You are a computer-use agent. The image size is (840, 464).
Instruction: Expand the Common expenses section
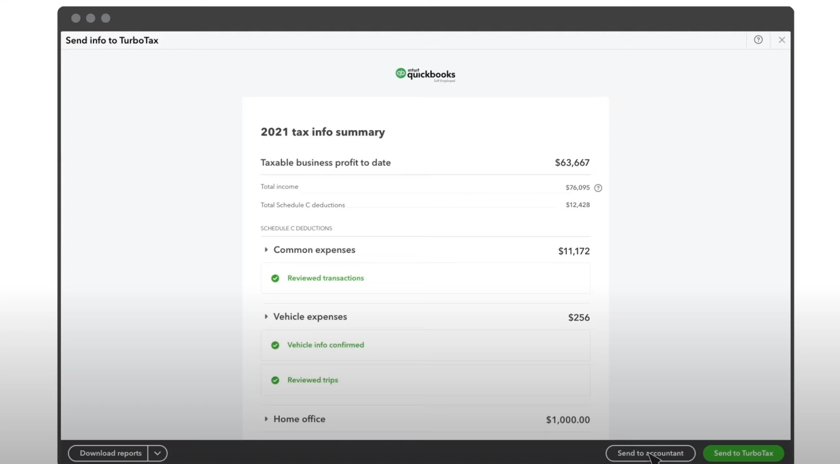(267, 250)
